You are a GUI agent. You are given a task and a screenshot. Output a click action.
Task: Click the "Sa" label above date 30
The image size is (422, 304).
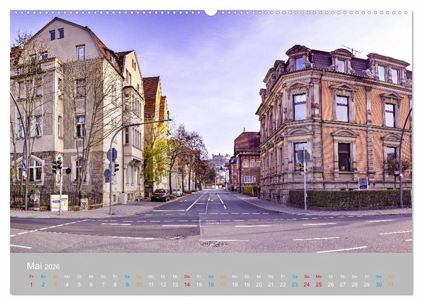click(x=379, y=276)
